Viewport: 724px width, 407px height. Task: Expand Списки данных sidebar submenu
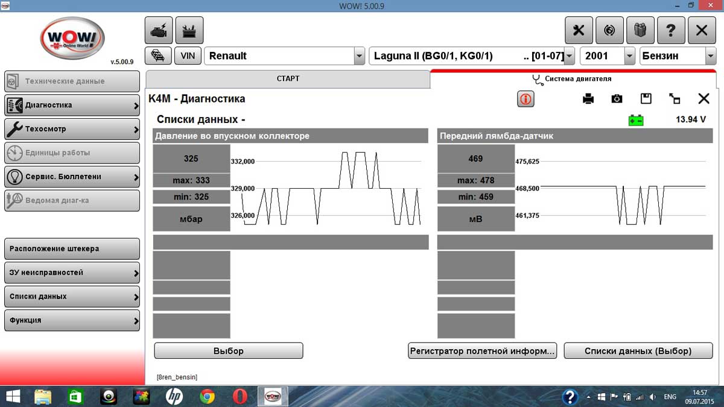point(72,297)
